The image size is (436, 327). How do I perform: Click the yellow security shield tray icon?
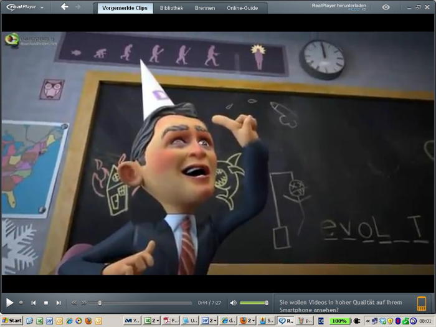click(390, 321)
